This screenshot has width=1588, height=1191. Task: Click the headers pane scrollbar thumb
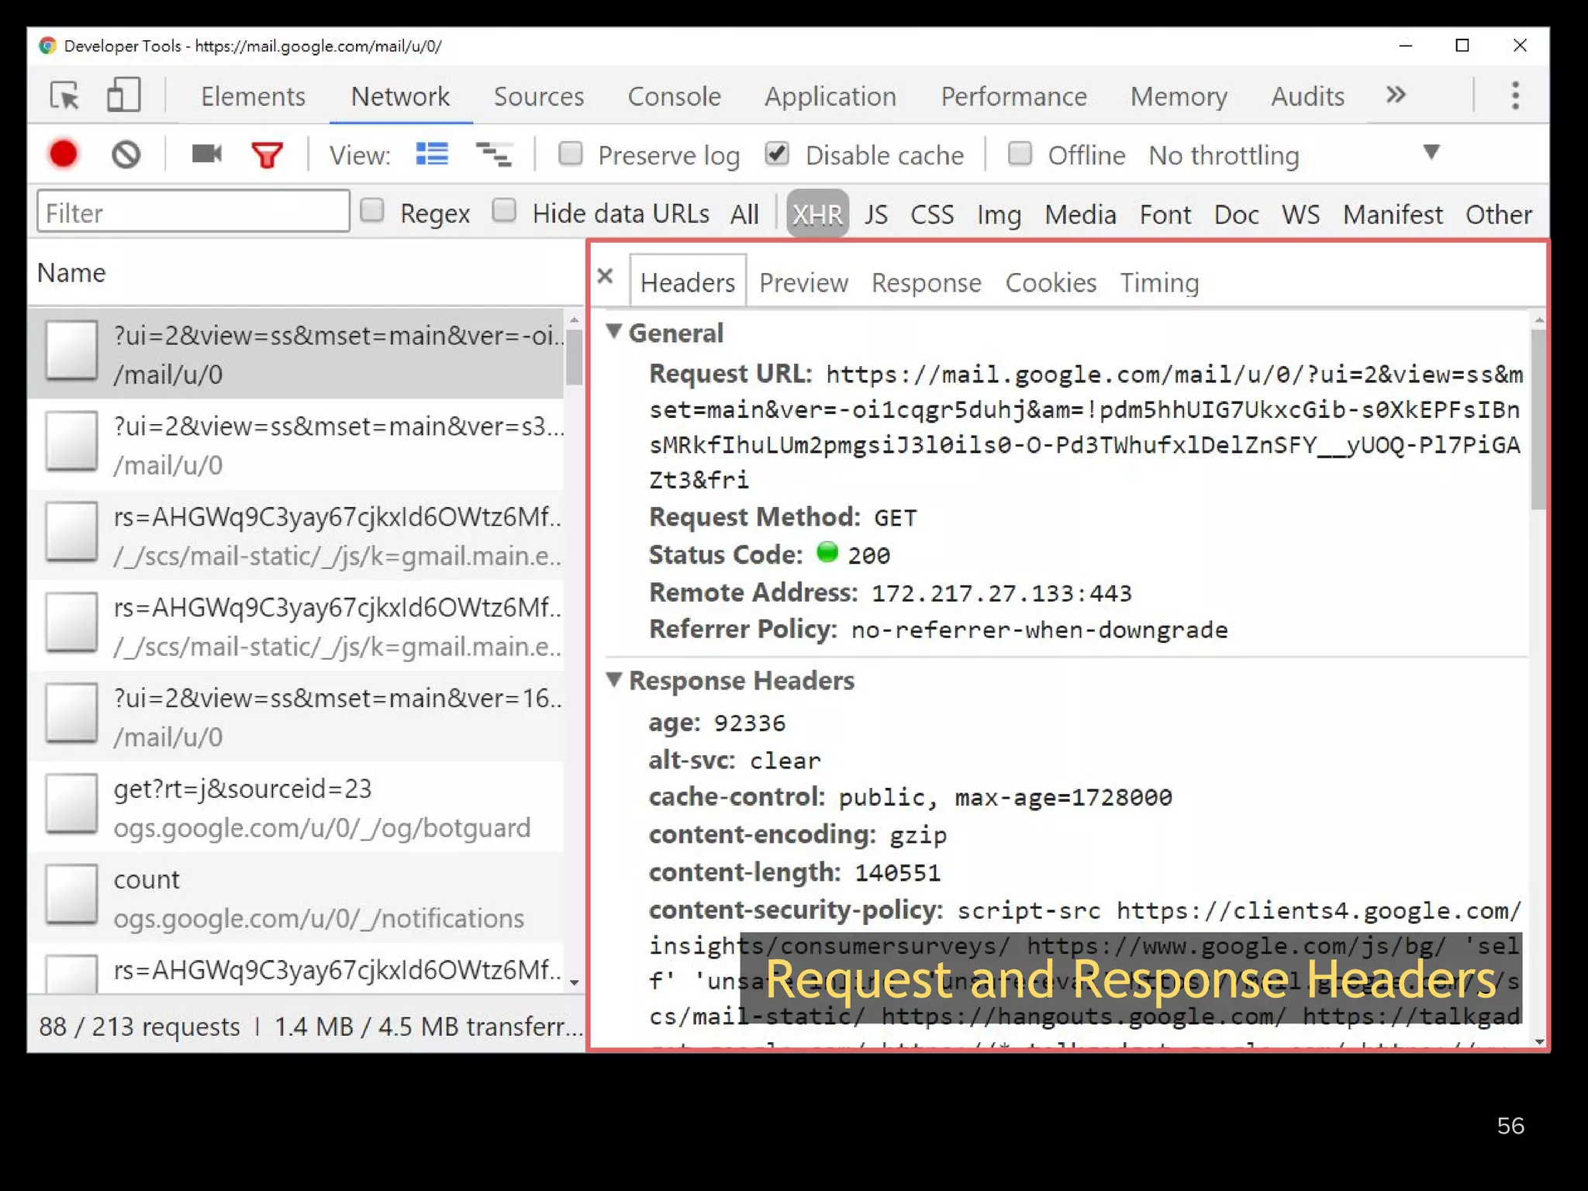1538,419
